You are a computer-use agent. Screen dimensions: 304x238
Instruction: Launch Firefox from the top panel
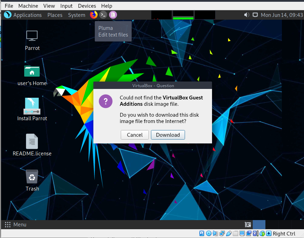tap(93, 15)
